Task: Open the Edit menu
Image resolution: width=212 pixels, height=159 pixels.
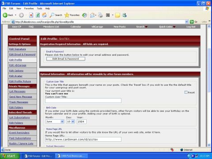Action: [x=11, y=8]
